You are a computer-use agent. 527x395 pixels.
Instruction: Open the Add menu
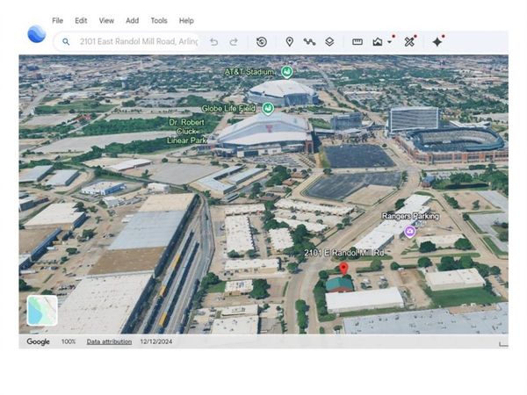[133, 21]
